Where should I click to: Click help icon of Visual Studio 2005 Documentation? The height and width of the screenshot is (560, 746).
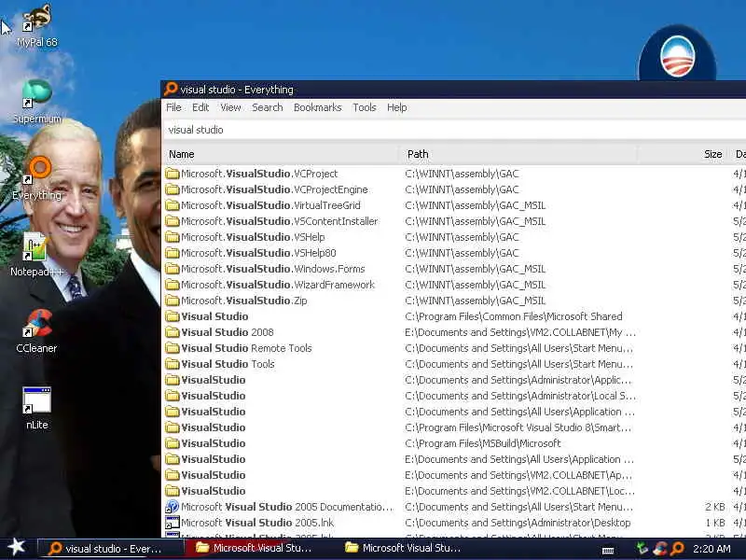(x=173, y=507)
